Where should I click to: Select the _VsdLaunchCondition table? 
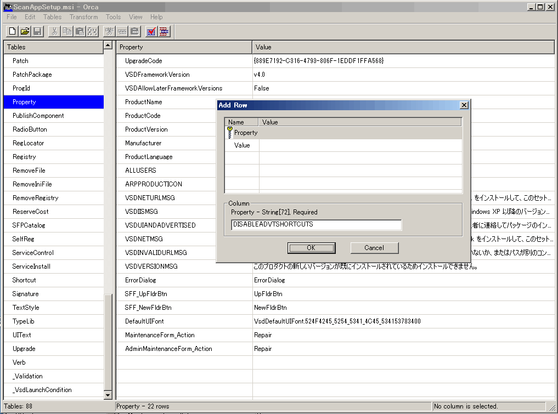pos(53,390)
